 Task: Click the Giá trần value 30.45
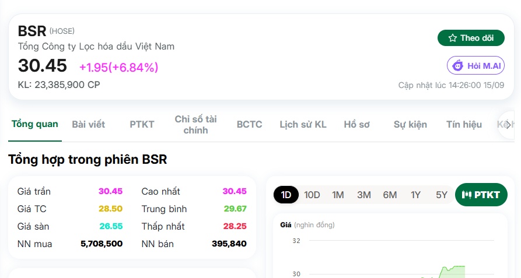(110, 191)
